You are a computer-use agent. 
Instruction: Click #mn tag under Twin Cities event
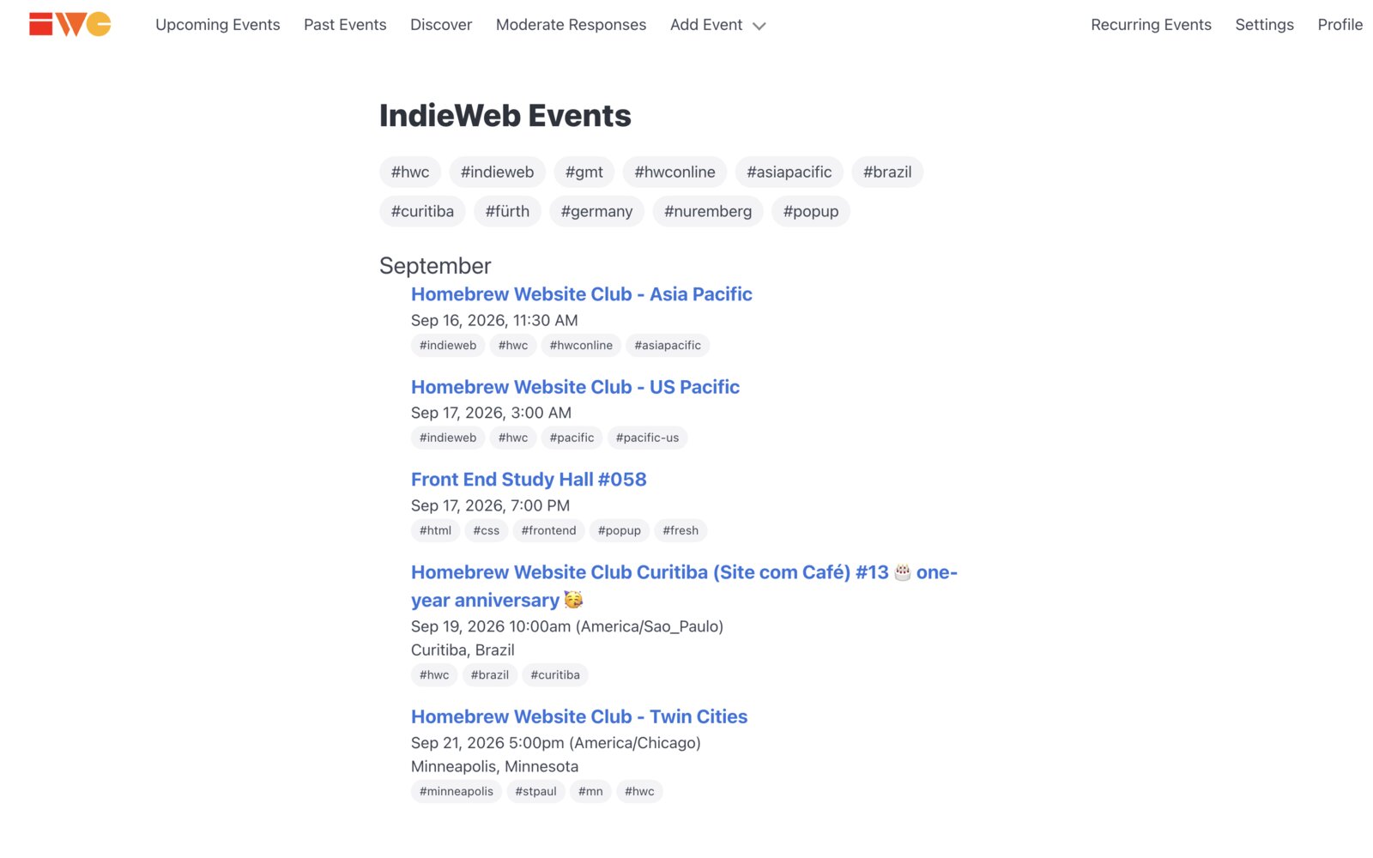coord(590,791)
